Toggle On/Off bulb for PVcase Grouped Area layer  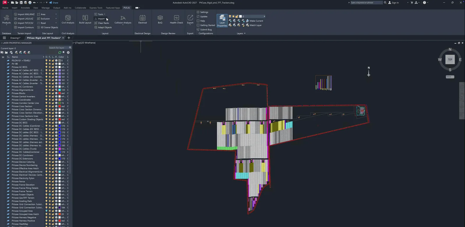coord(46,211)
